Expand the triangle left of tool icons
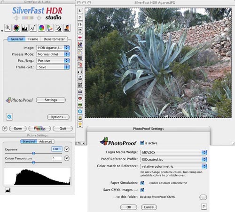The image size is (235, 212). [2, 31]
